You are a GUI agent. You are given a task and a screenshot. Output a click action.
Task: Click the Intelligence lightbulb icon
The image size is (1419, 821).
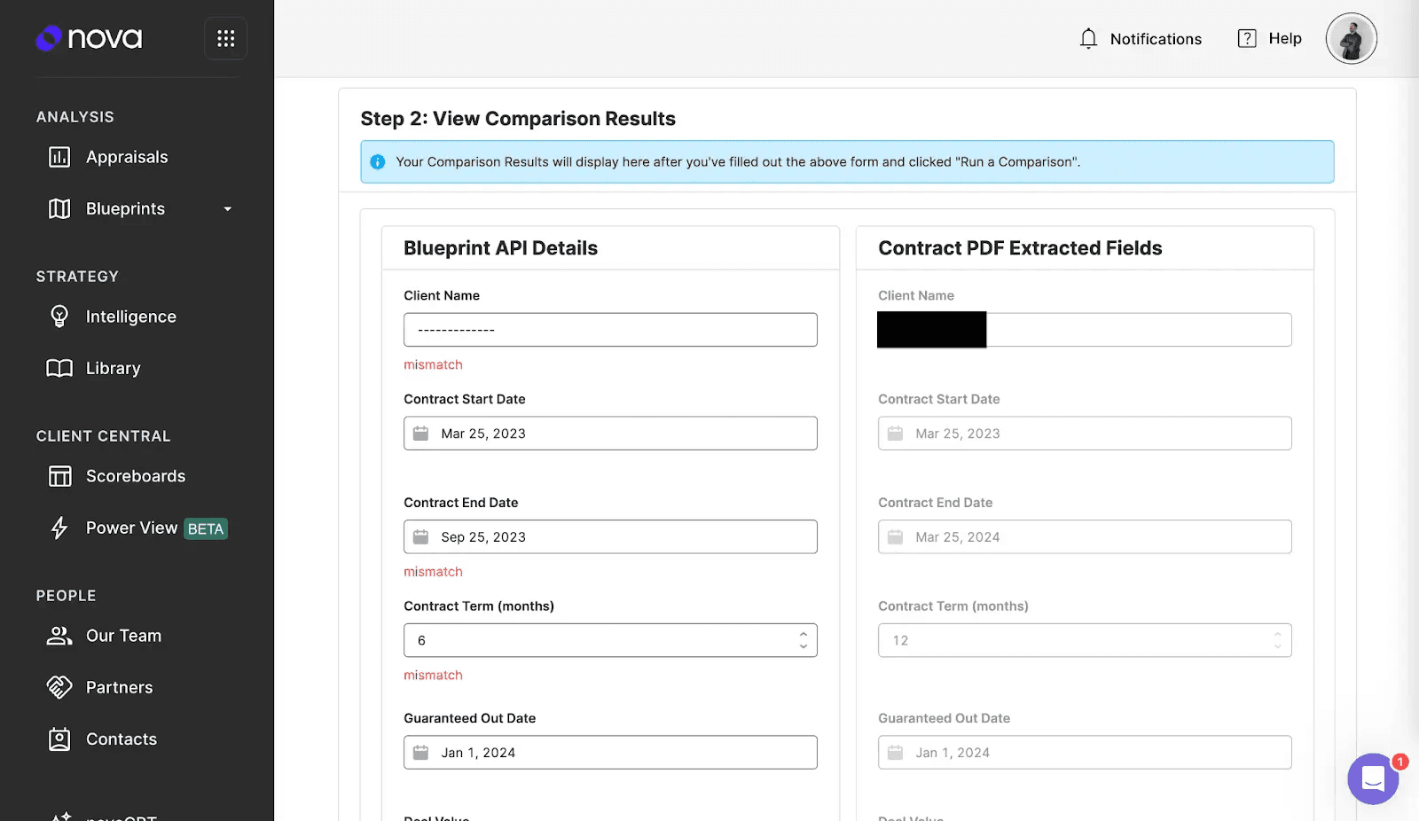coord(59,316)
